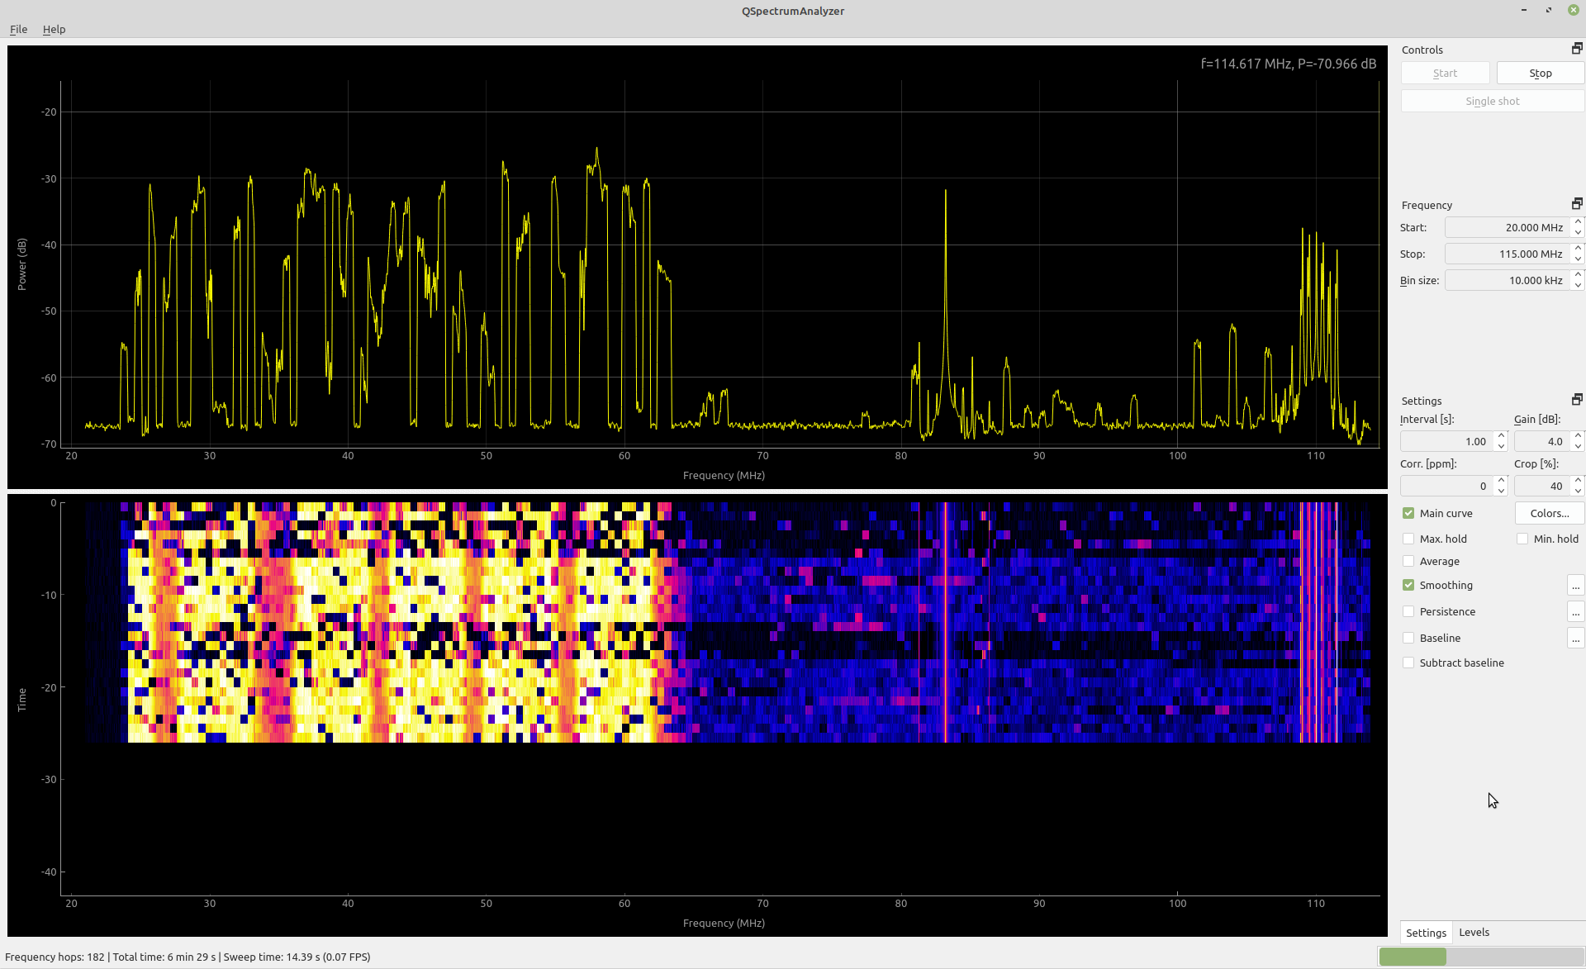Enable the Max. hold checkbox
1586x969 pixels.
tap(1408, 539)
